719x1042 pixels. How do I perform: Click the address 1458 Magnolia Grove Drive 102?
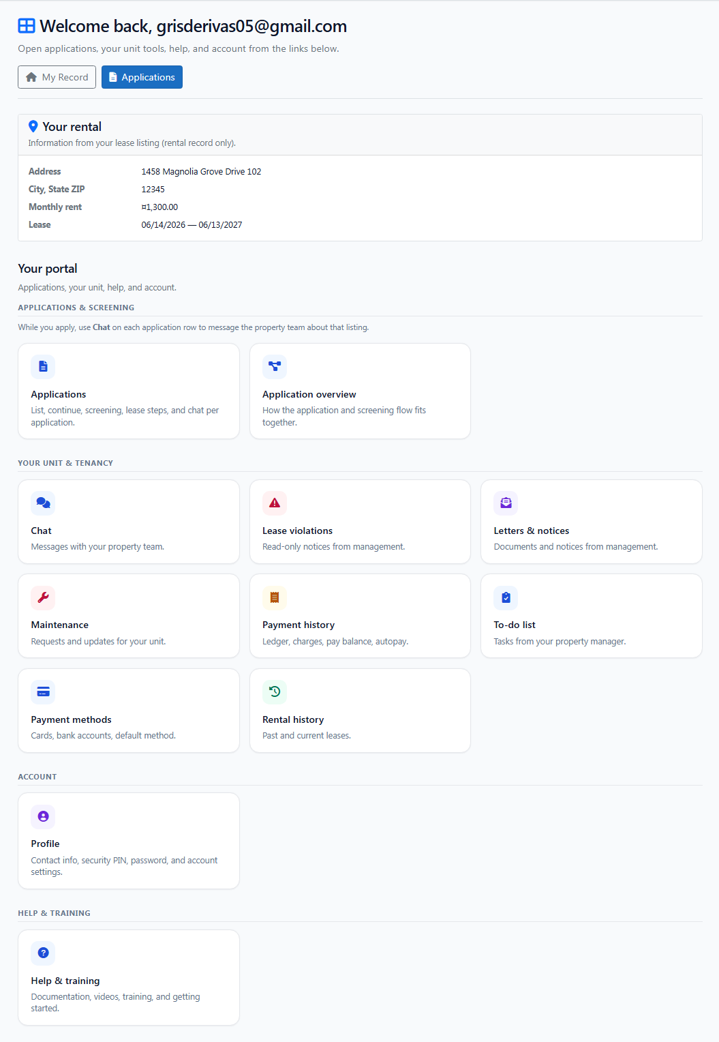pyautogui.click(x=201, y=171)
